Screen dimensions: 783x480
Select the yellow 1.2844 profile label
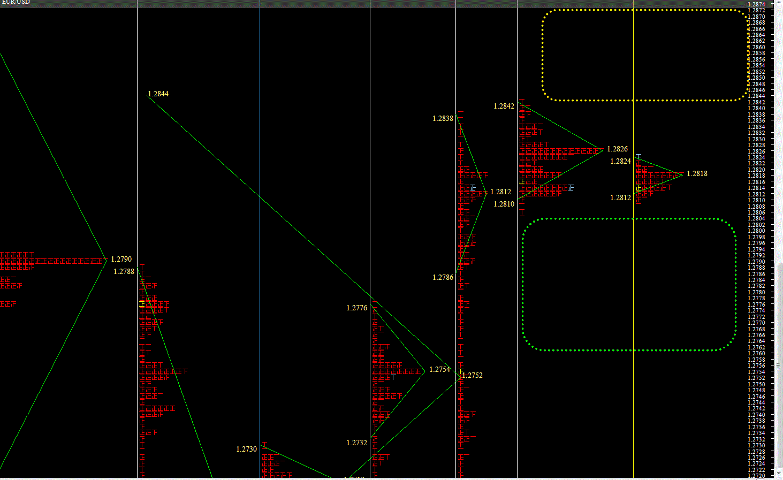[x=158, y=94]
